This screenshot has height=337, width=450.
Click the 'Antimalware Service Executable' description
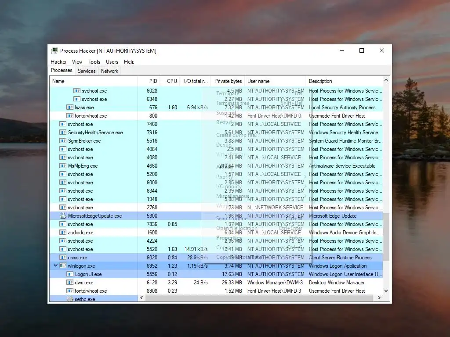coord(342,165)
